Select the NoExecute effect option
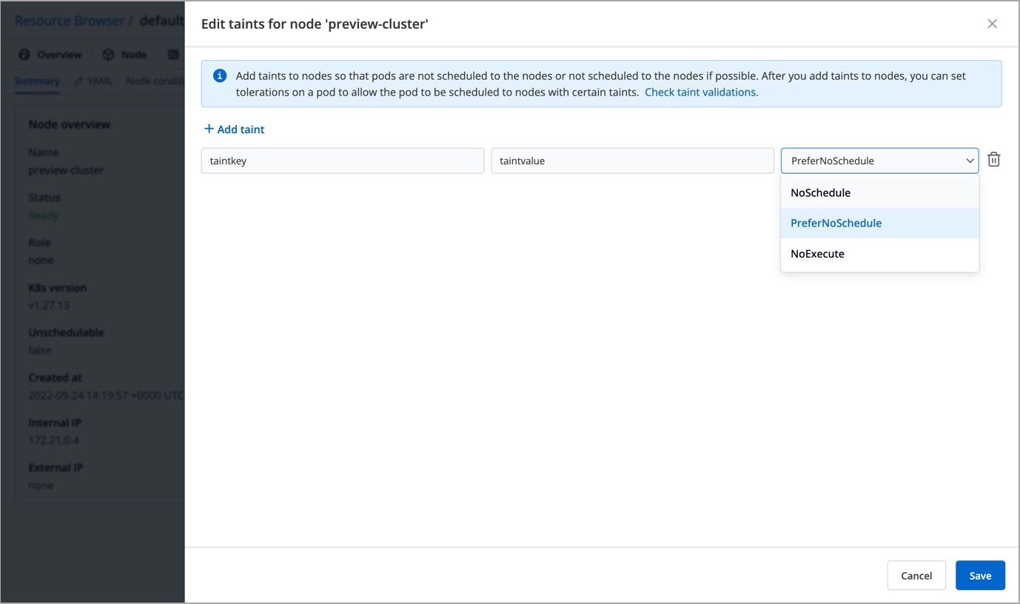Image resolution: width=1020 pixels, height=604 pixels. (817, 254)
